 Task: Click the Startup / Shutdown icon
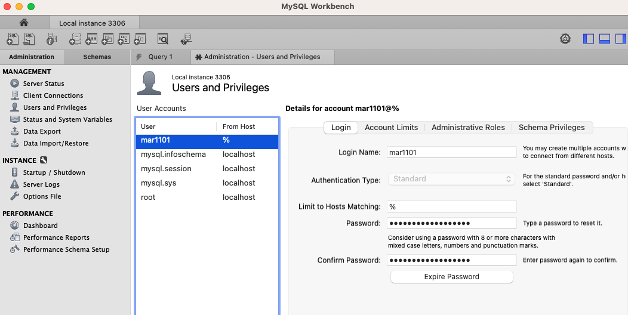[15, 172]
